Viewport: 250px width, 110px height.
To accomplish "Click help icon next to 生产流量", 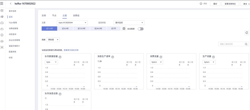I will [x=214, y=57].
